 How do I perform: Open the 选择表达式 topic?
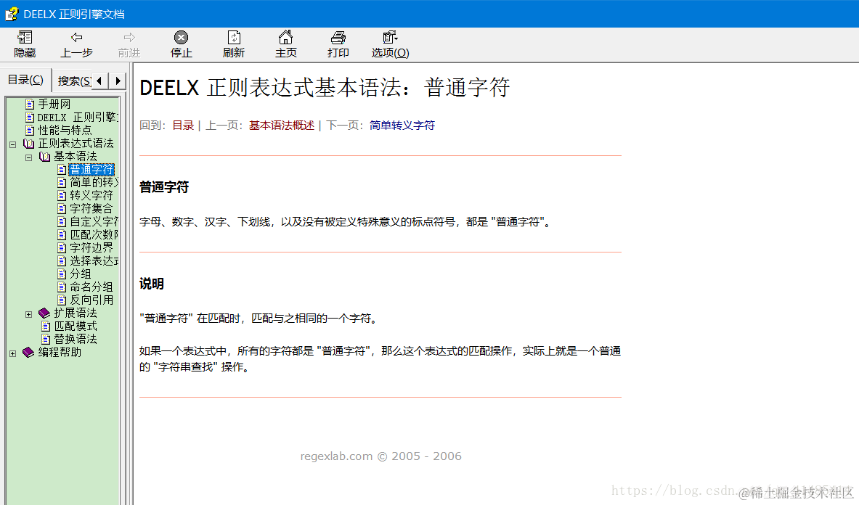(94, 261)
